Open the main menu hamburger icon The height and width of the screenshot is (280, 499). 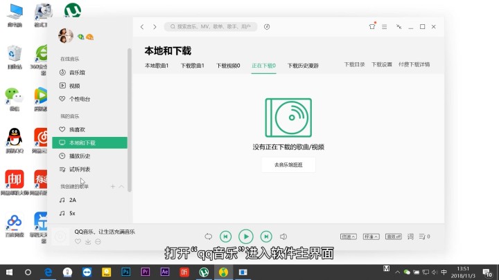coord(385,27)
